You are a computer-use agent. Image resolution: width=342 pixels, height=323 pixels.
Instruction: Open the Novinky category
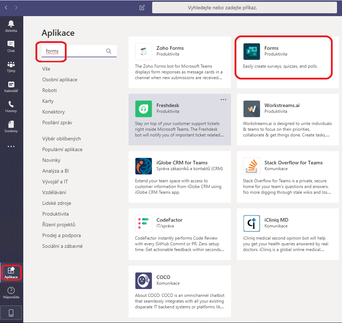pyautogui.click(x=51, y=160)
